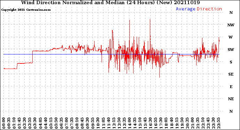Click the '23:55' time label
Viewport: 240px width, 130px height.
tap(218, 123)
